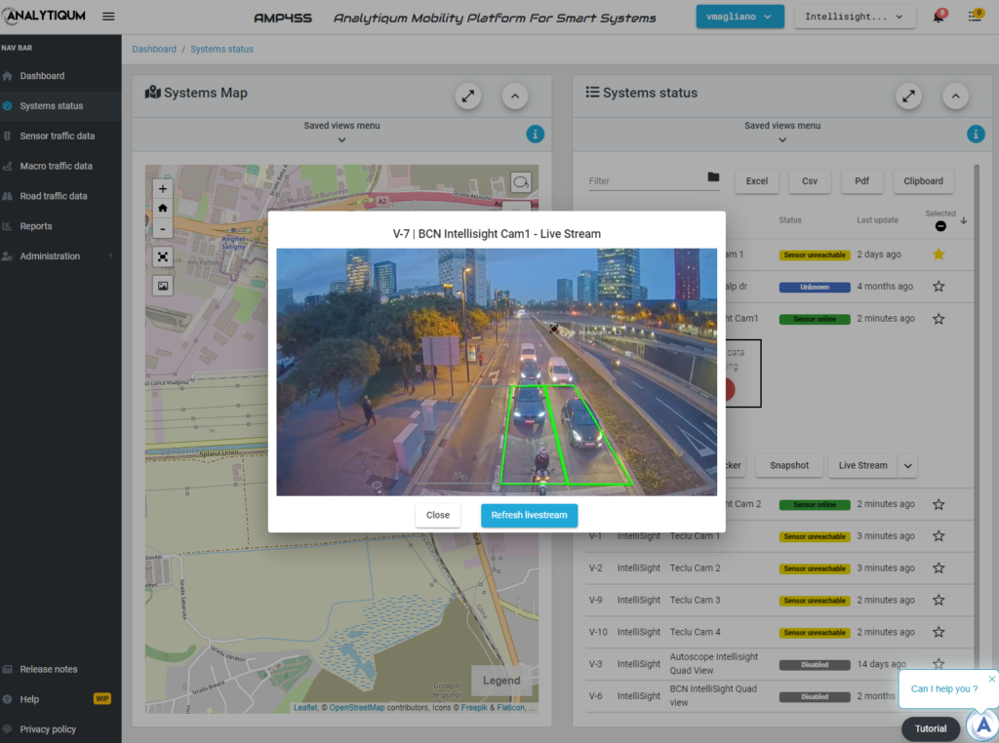
Task: Select the fullscreen crosshair icon on the map
Action: [x=162, y=256]
